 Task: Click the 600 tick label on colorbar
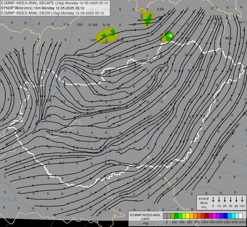189,222
